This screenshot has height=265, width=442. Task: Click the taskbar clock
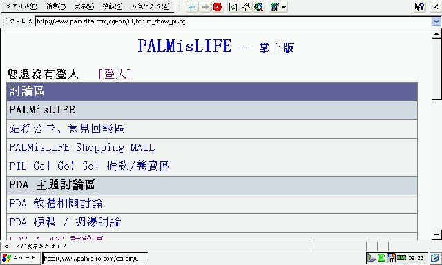pos(416,257)
